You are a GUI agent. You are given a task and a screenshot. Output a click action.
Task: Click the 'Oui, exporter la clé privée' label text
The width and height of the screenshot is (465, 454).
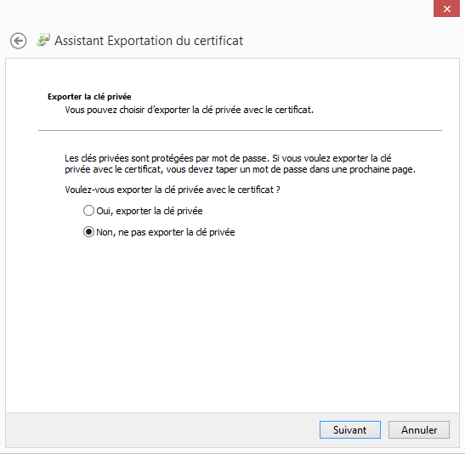tap(150, 211)
